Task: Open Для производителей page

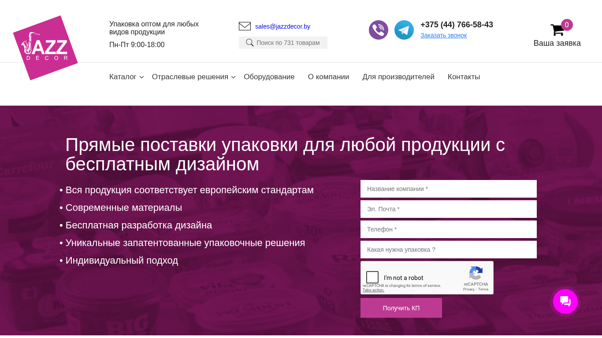Action: [398, 77]
